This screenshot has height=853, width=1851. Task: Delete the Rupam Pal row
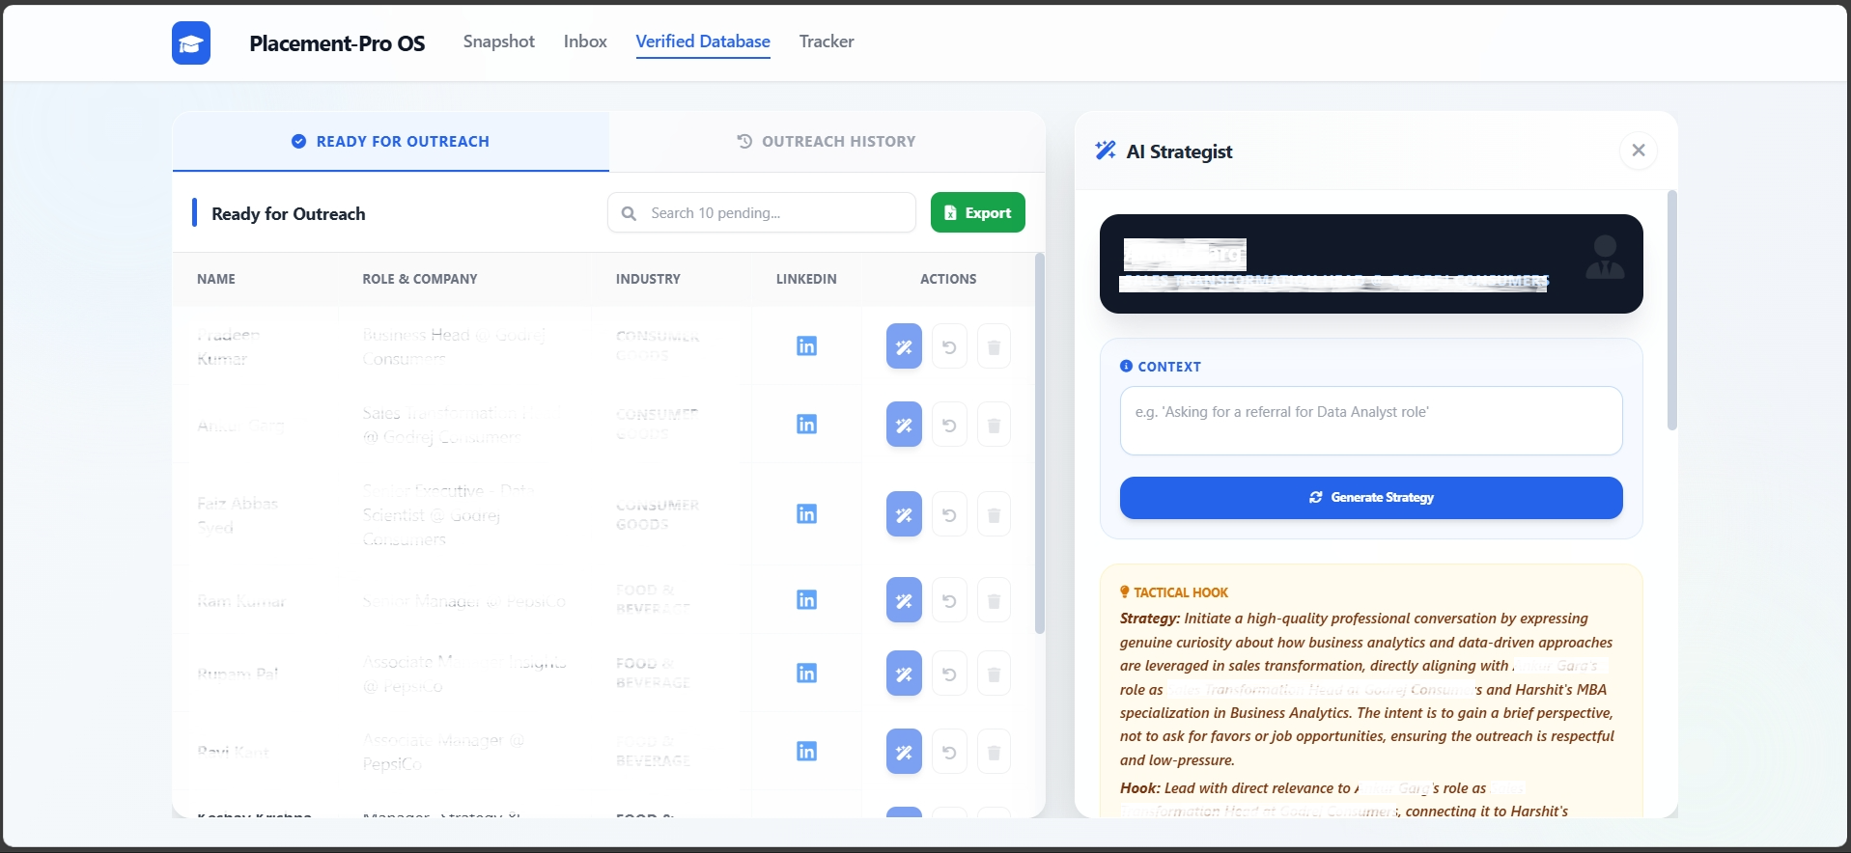tap(994, 674)
